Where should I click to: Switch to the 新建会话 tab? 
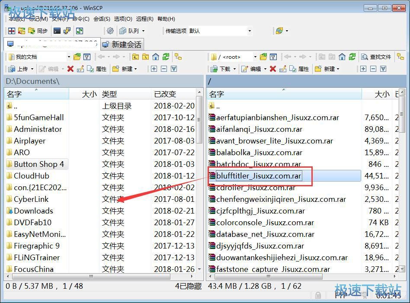(123, 44)
